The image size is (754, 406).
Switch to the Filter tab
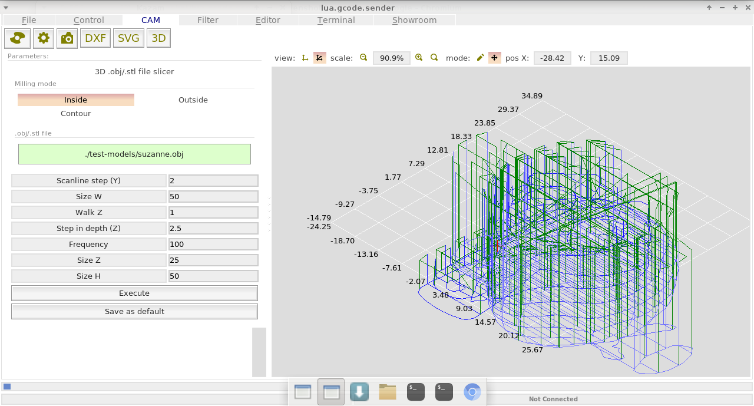point(208,20)
